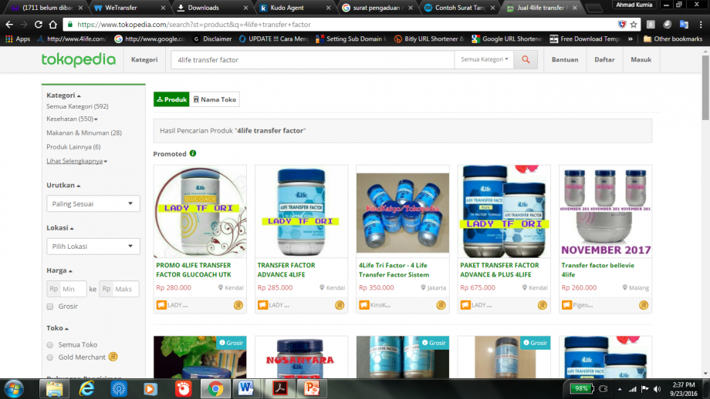Open Windows Start button

coord(14,389)
